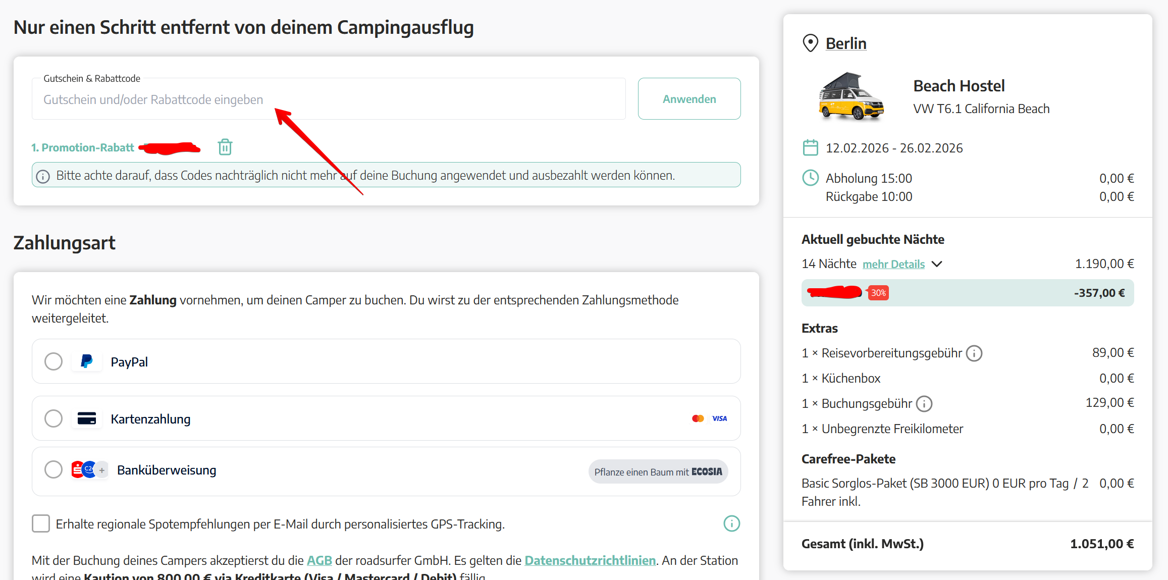
Task: Open mehr Details for 14 Nächte
Action: click(x=893, y=264)
